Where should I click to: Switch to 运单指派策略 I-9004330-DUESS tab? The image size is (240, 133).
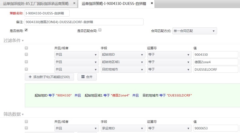(x=113, y=3)
